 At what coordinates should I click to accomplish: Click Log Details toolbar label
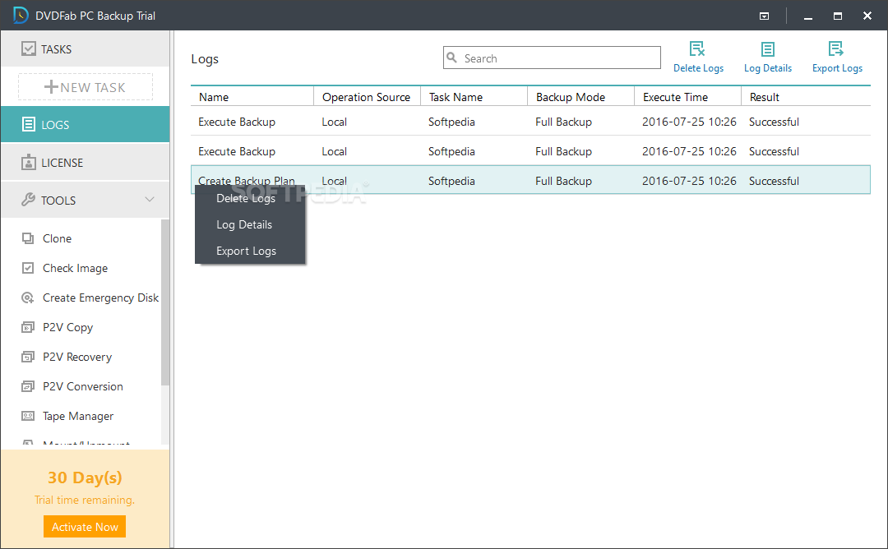(768, 68)
